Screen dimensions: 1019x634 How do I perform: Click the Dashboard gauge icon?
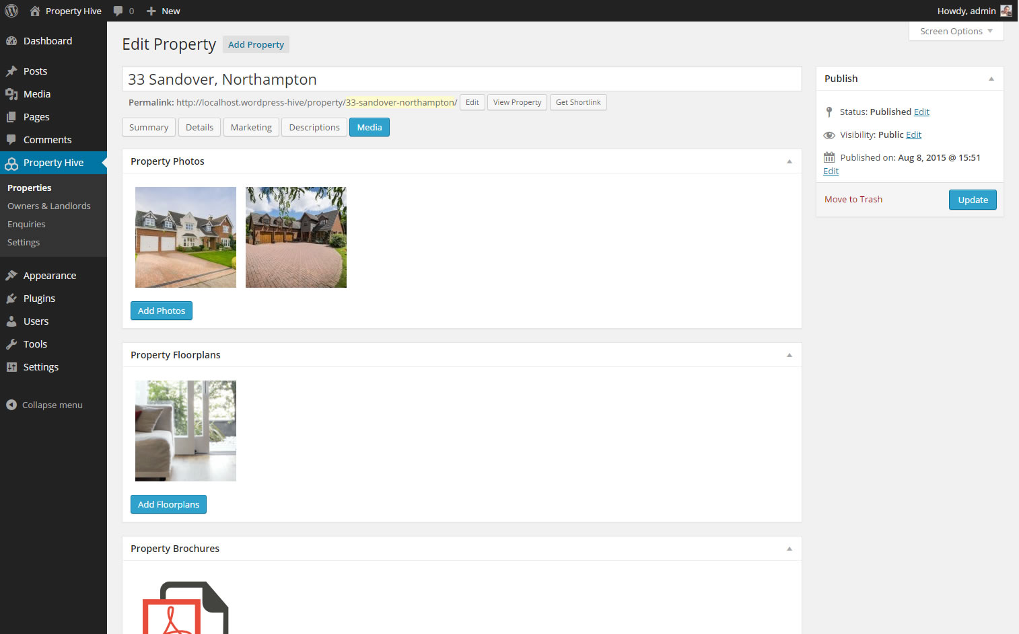pos(11,41)
